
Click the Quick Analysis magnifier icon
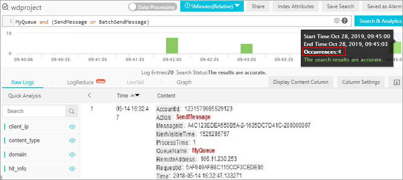71,111
